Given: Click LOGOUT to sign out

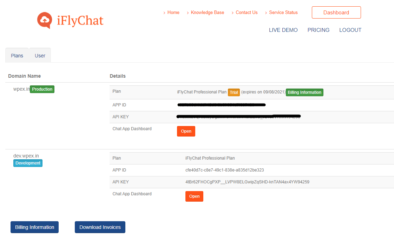Looking at the screenshot, I should pyautogui.click(x=350, y=30).
